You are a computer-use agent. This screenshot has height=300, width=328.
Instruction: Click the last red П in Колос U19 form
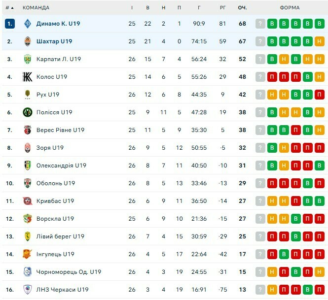tap(295, 77)
